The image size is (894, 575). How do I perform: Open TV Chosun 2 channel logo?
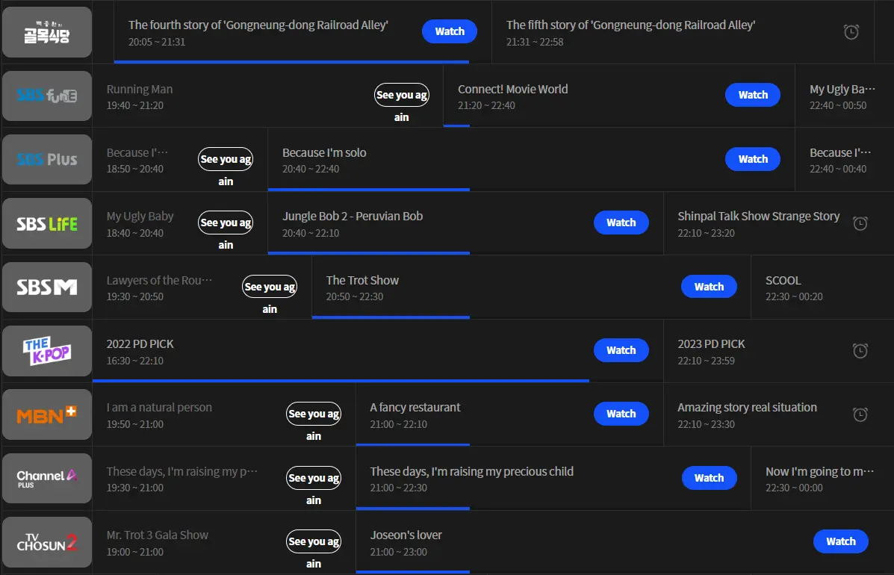pyautogui.click(x=47, y=542)
